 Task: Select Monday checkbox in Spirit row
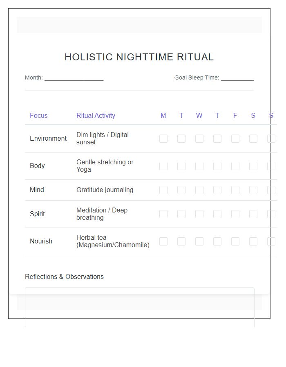click(x=163, y=214)
